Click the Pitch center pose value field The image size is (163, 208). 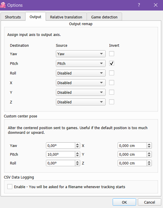click(61, 154)
